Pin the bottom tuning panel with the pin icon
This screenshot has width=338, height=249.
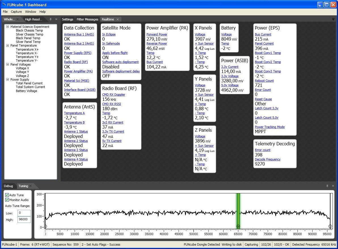click(x=328, y=186)
